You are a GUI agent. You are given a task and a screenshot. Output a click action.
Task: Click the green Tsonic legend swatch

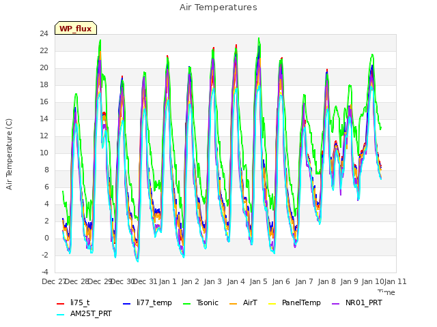pyautogui.click(x=186, y=303)
